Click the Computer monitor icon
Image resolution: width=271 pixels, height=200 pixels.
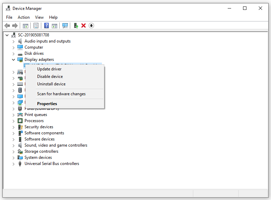(x=20, y=47)
